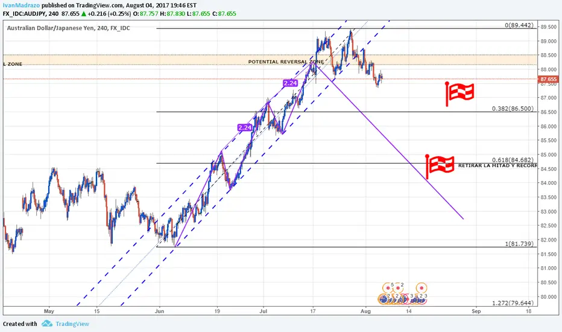Click the 82.500 price axis label
562x332 pixels.
click(549, 225)
